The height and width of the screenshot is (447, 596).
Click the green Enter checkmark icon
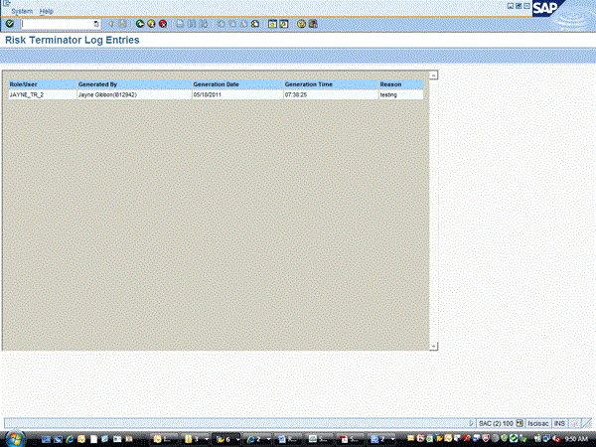(x=10, y=24)
